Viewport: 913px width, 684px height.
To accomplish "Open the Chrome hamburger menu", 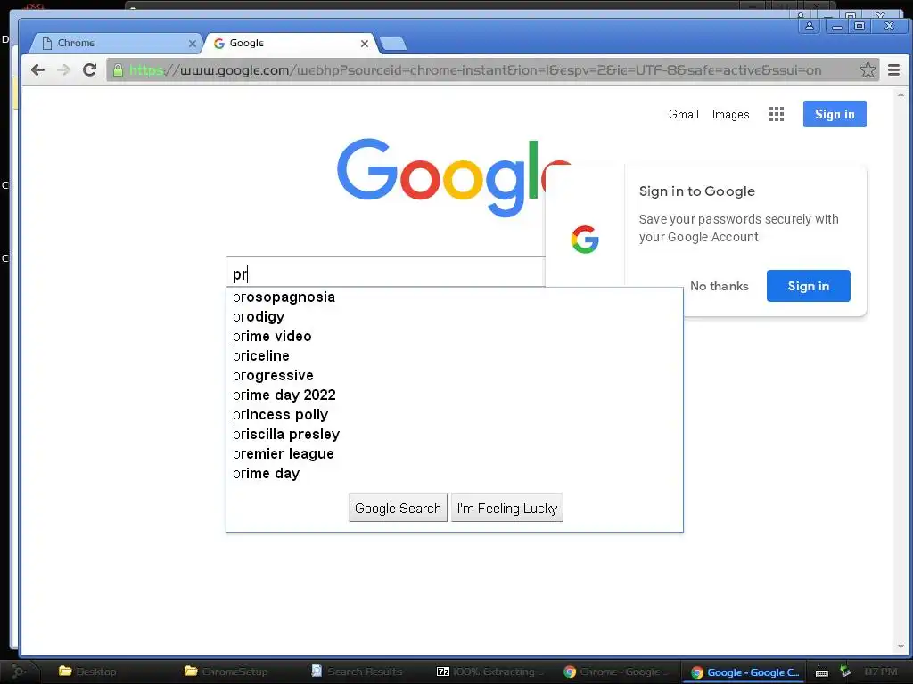I will coord(893,70).
